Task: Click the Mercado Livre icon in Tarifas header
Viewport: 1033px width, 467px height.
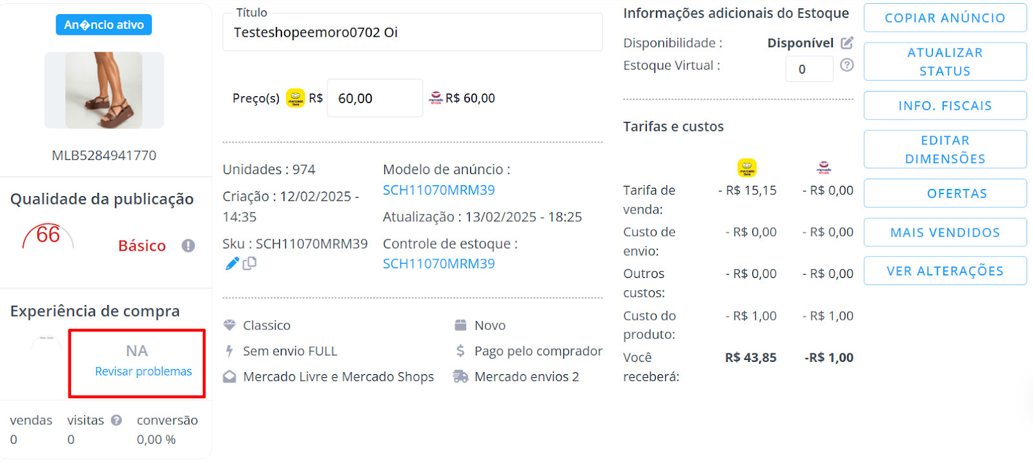Action: tap(747, 168)
